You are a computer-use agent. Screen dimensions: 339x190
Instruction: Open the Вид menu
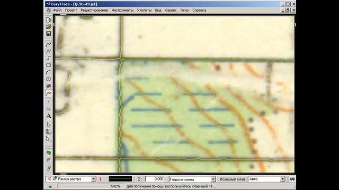click(x=158, y=10)
